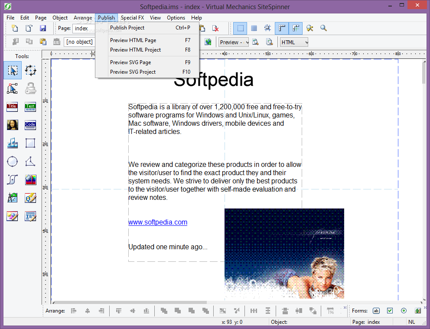Open the geometry compass-and-protractor tool

(13, 198)
